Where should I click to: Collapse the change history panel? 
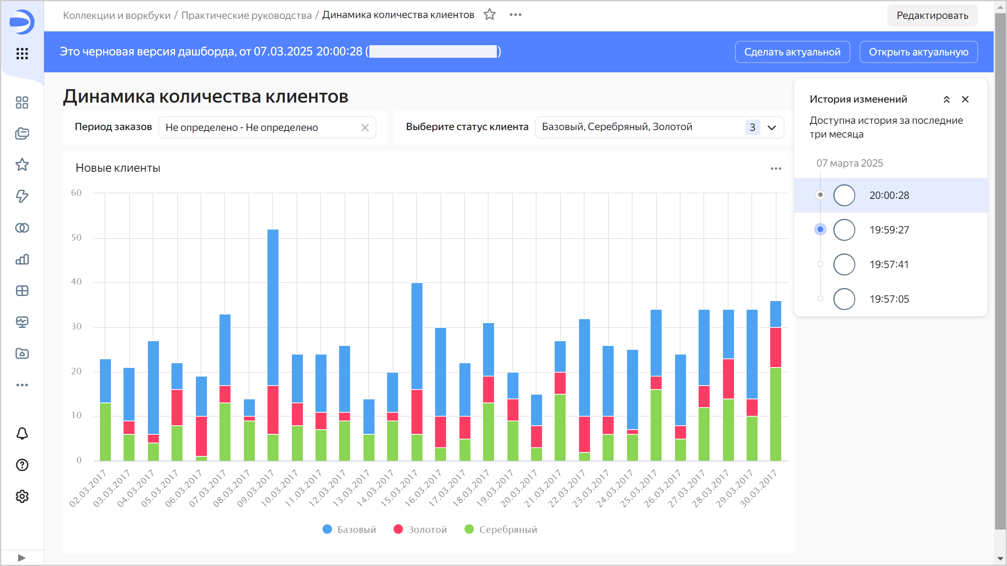[x=946, y=99]
